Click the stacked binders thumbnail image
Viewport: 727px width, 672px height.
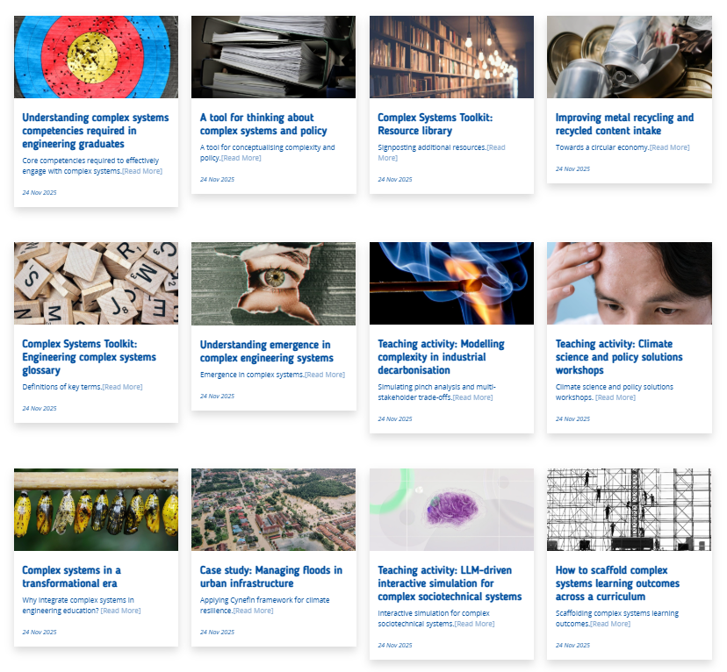(273, 57)
